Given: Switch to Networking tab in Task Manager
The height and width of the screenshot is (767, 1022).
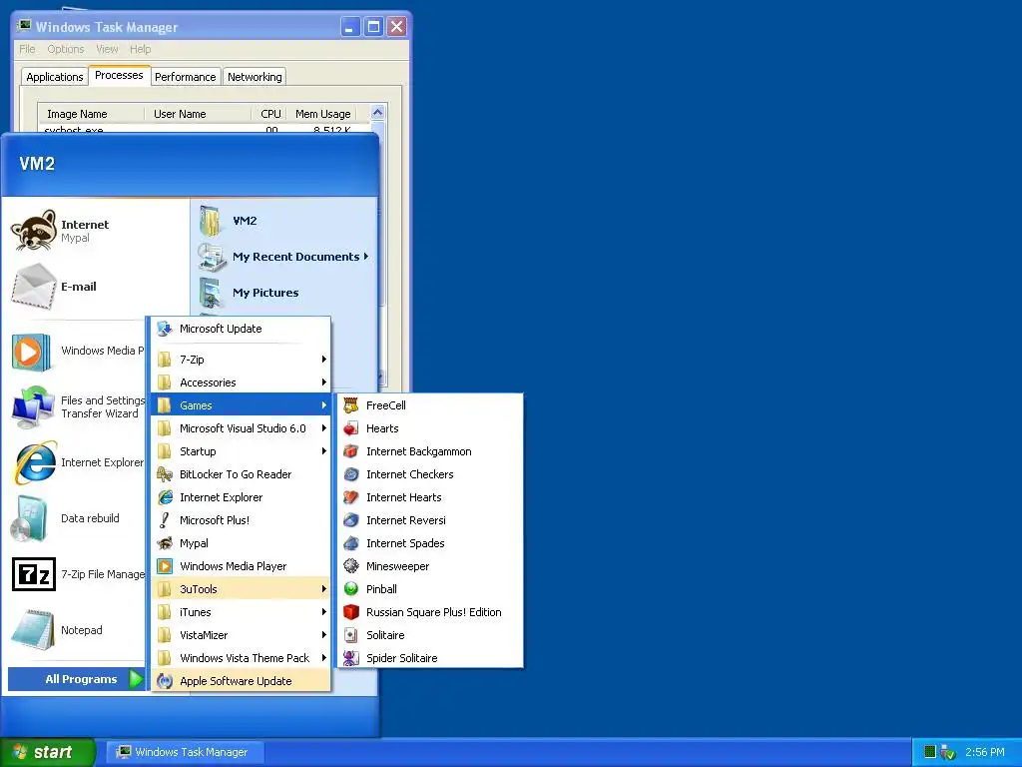Looking at the screenshot, I should coord(255,77).
